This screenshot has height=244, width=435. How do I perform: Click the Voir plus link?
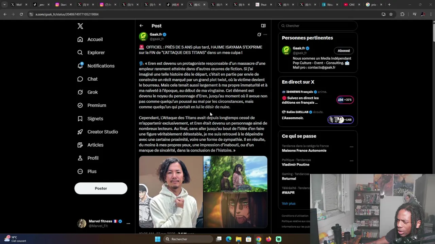(289, 203)
